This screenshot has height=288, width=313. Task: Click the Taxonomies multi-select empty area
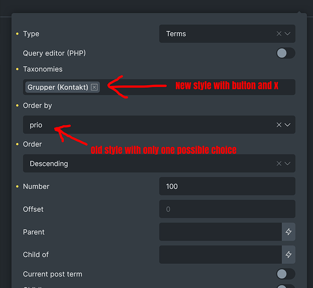[x=197, y=87]
